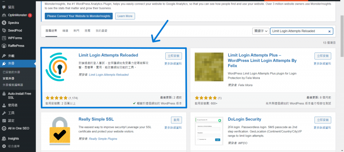The height and width of the screenshot is (152, 344).
Task: Open 更多詳細資料 for DoLogin Security
Action: point(322,127)
